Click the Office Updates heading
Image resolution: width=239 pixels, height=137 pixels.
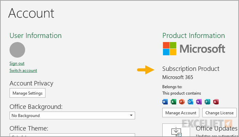coord(217,128)
